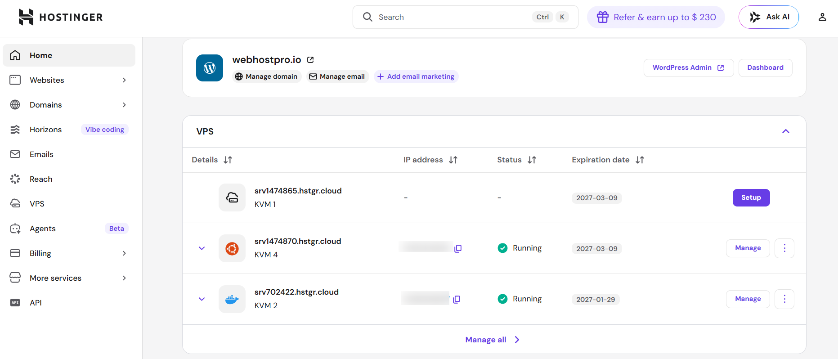Open Domains in sidebar
This screenshot has height=359, width=838.
(69, 105)
